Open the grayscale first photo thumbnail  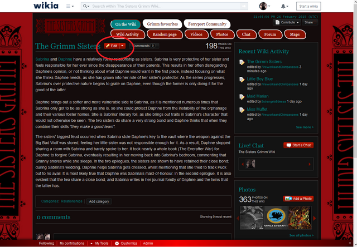pos(252,218)
